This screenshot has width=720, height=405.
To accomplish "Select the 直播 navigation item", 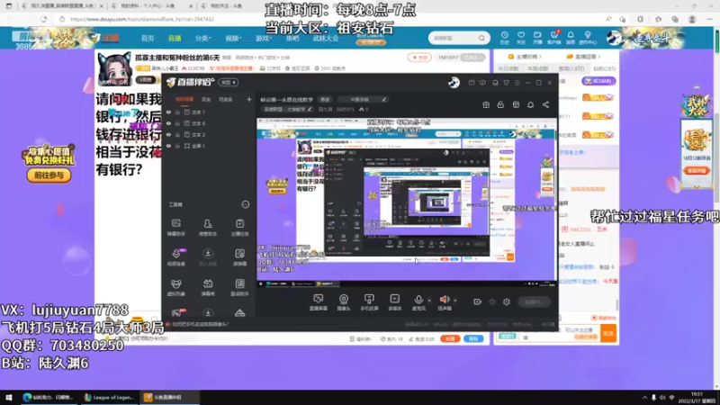I will (175, 38).
